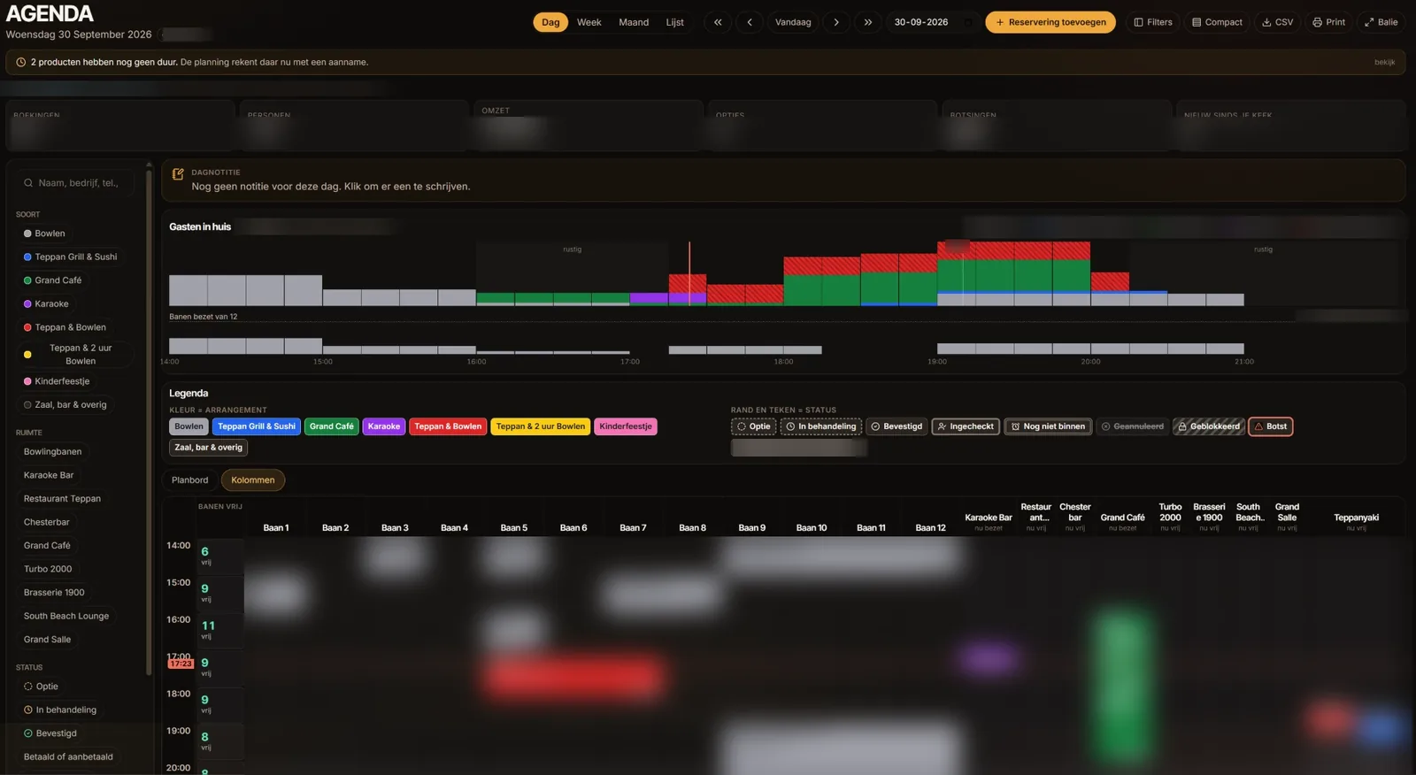Toggle the Bevestigd status filter in the sidebar

50,733
